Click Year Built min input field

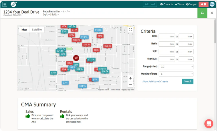pyautogui.click(x=167, y=59)
